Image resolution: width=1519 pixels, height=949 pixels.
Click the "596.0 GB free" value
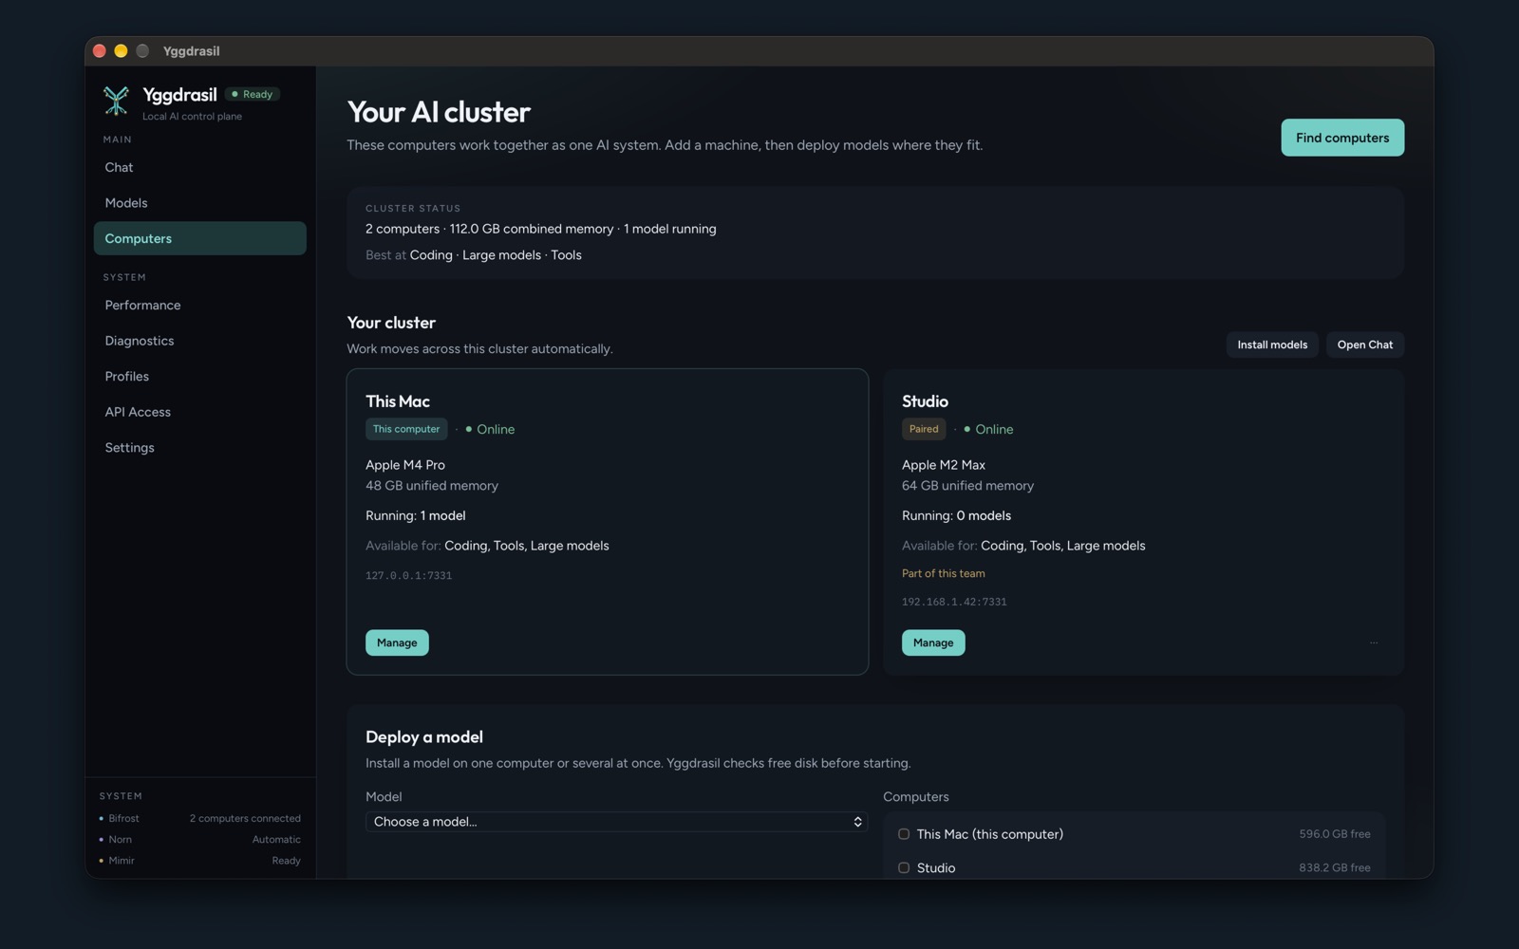1335,834
